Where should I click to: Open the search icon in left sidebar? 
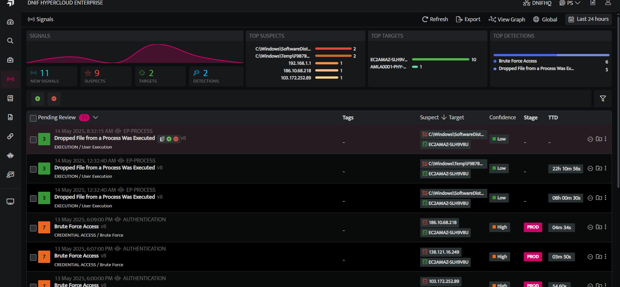[10, 41]
